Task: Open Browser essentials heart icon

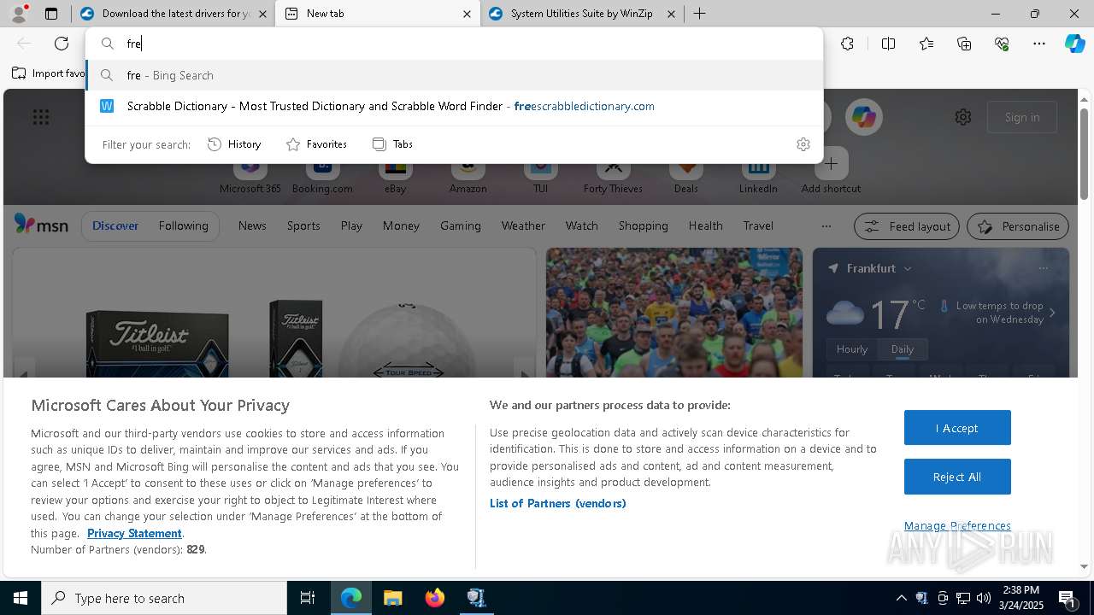Action: [x=1002, y=44]
